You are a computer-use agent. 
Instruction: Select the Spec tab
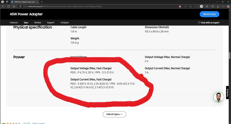[26, 22]
